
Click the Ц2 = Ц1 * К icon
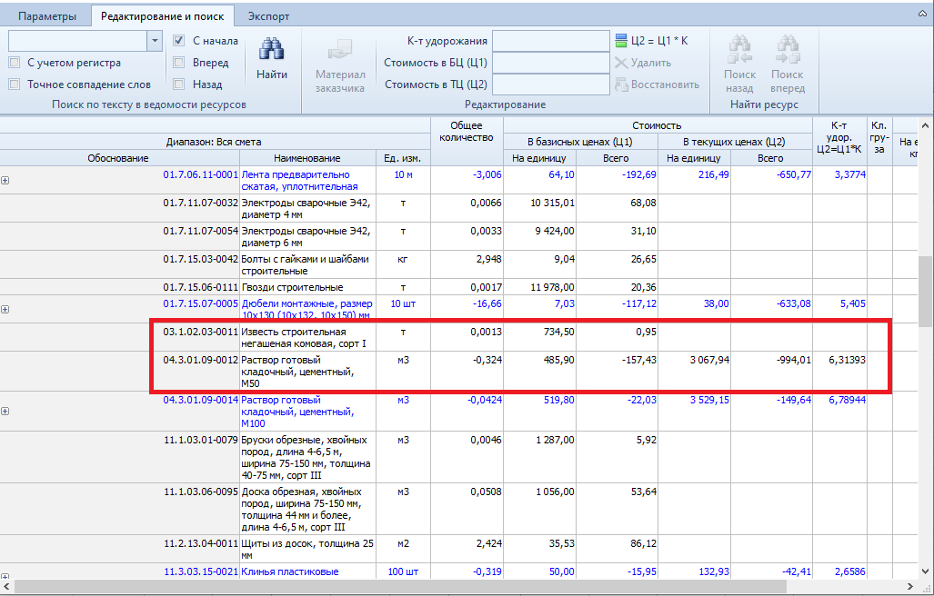622,41
